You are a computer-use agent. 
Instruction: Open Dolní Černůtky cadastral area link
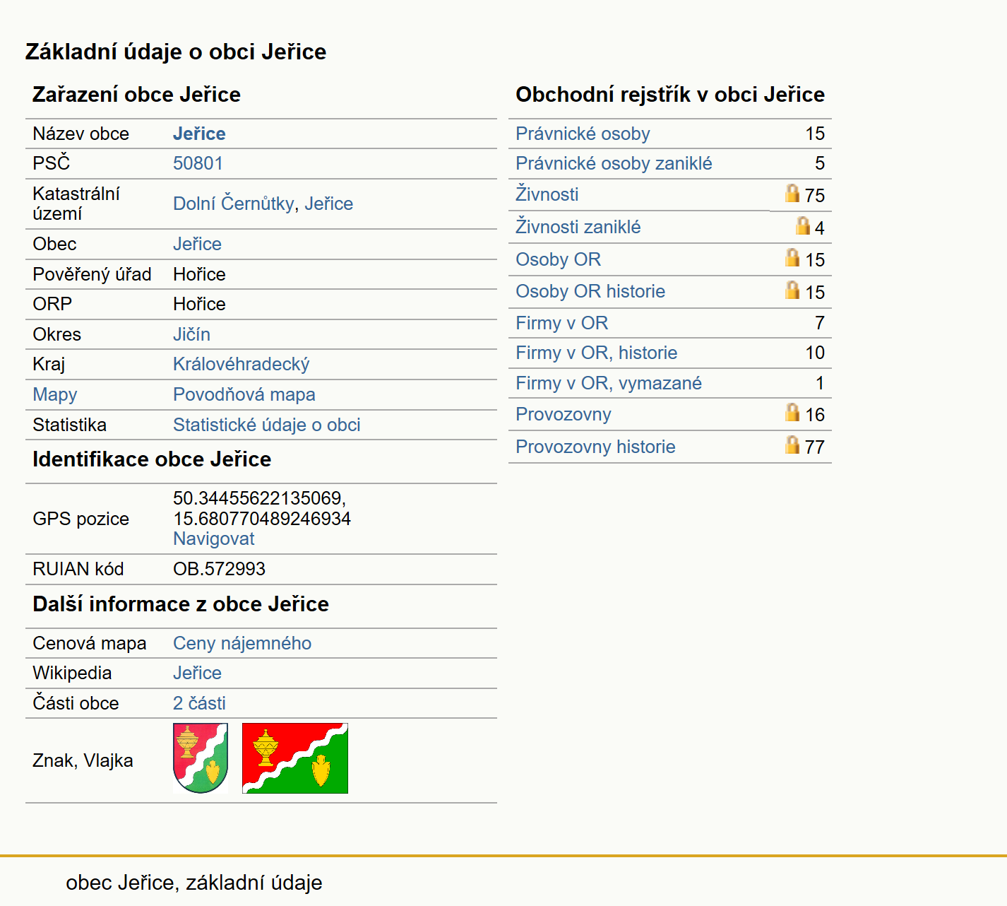pyautogui.click(x=234, y=204)
